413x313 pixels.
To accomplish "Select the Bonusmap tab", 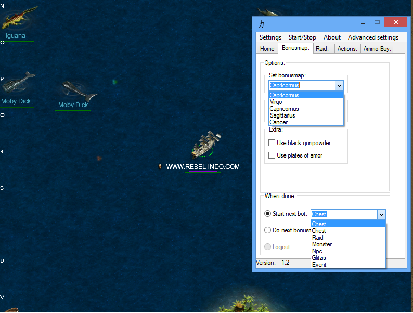I will tap(295, 48).
